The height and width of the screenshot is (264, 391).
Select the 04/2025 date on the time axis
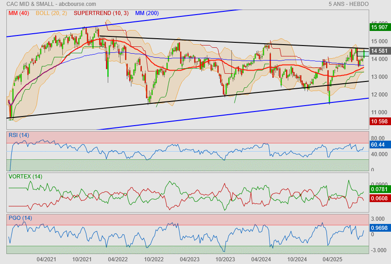point(332,259)
